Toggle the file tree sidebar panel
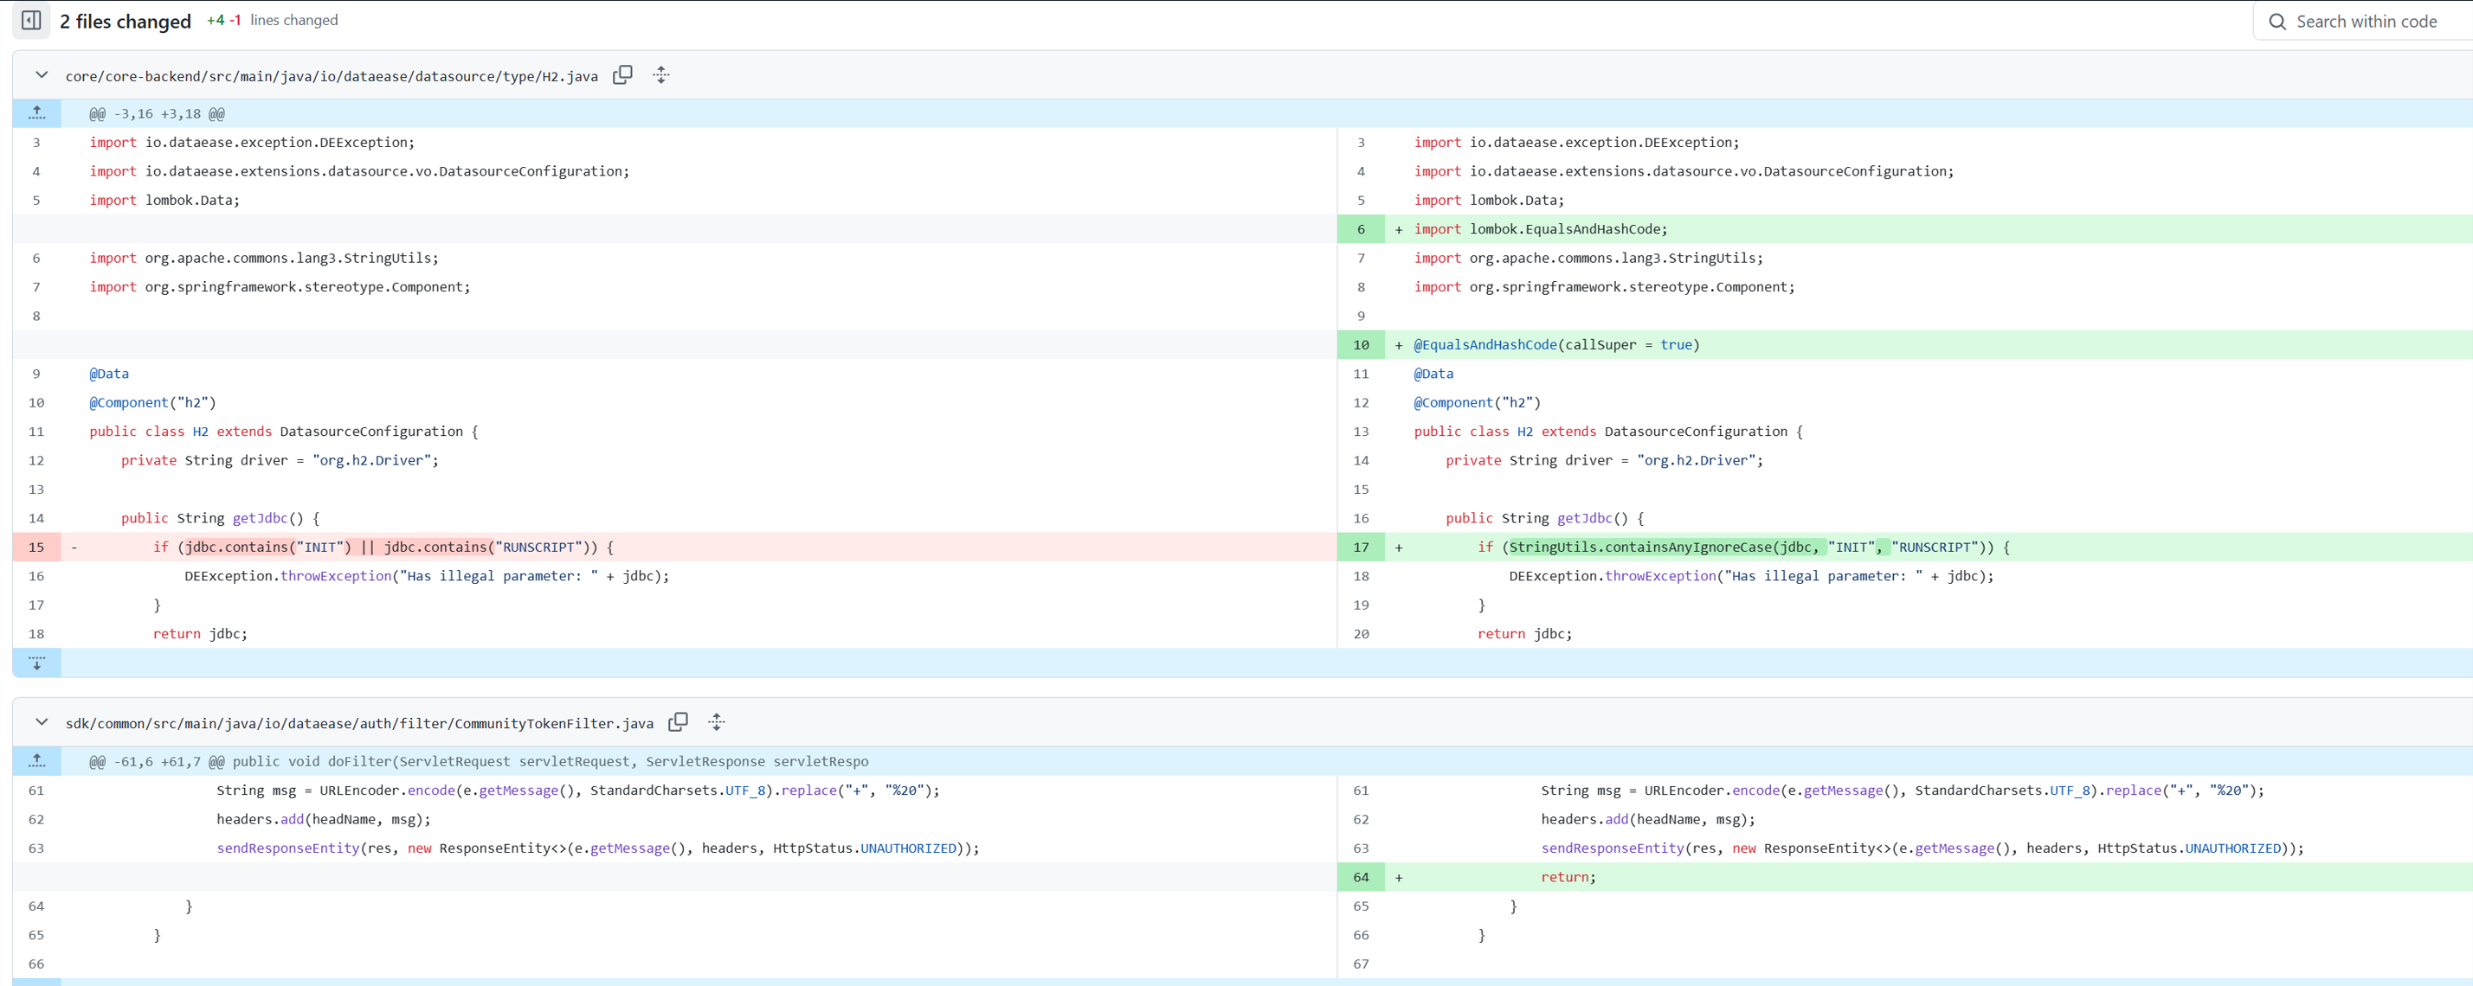 pyautogui.click(x=30, y=20)
